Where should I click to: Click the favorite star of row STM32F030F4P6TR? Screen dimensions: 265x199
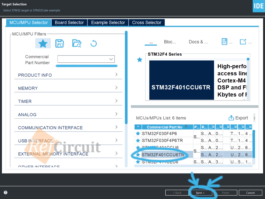(138, 140)
